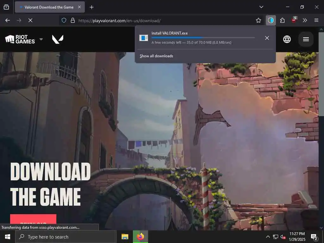The image size is (324, 243).
Task: Open the notification center icon
Action: 314,237
